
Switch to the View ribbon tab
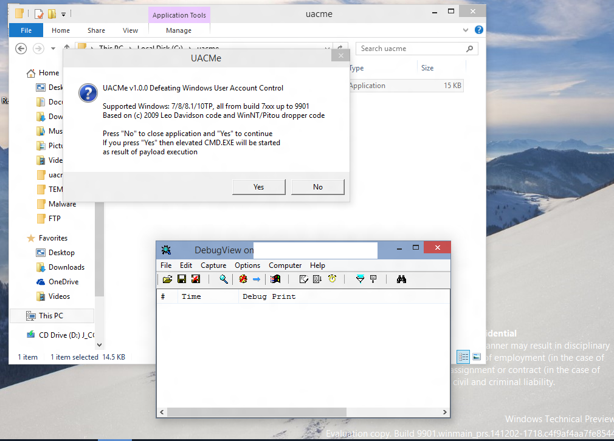pyautogui.click(x=130, y=30)
